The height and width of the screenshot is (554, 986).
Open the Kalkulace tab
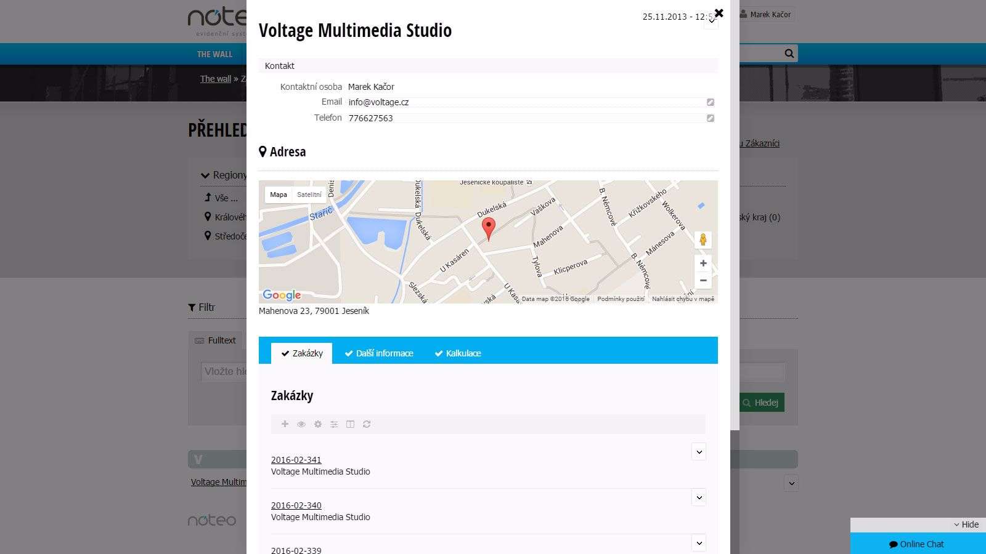[x=458, y=353]
